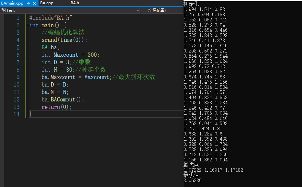Viewport: 302px width, 187px height.
Task: Place cursor on srand(time(0)) line
Action: (x=64, y=40)
